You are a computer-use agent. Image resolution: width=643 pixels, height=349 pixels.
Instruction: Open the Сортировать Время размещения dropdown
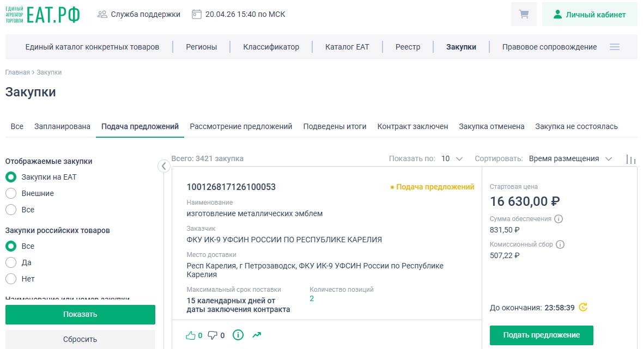pos(570,159)
